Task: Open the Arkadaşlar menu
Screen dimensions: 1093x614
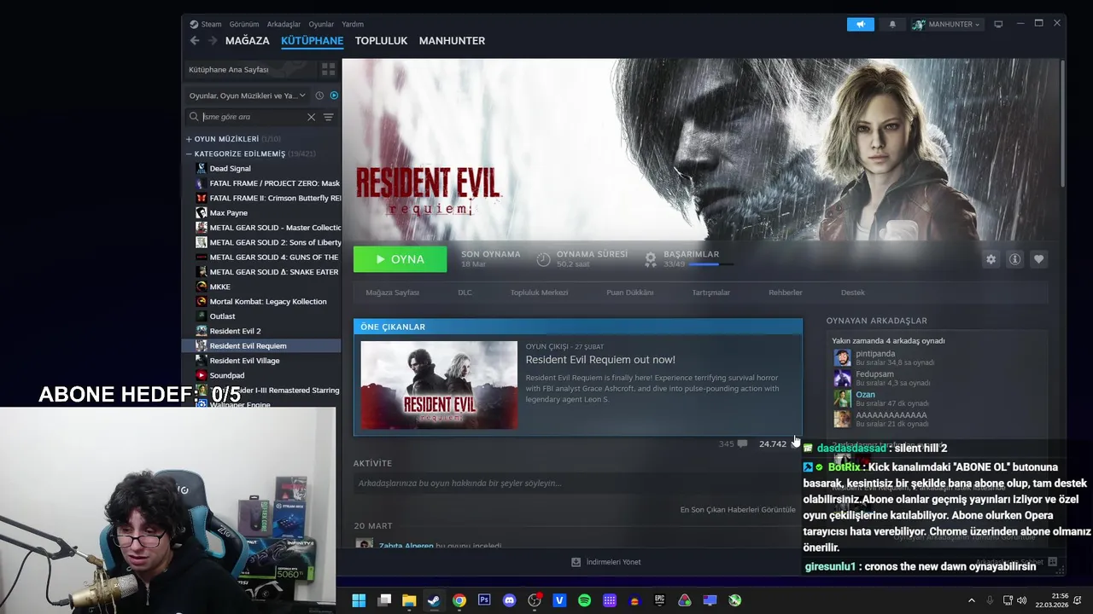Action: pyautogui.click(x=283, y=24)
